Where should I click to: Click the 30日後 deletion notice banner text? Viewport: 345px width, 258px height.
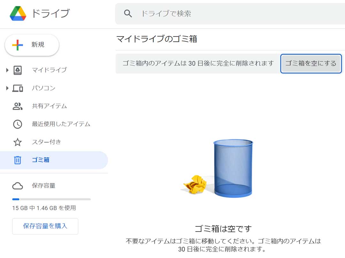(198, 63)
